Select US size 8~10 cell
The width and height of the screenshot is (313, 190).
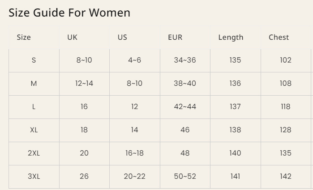point(134,84)
